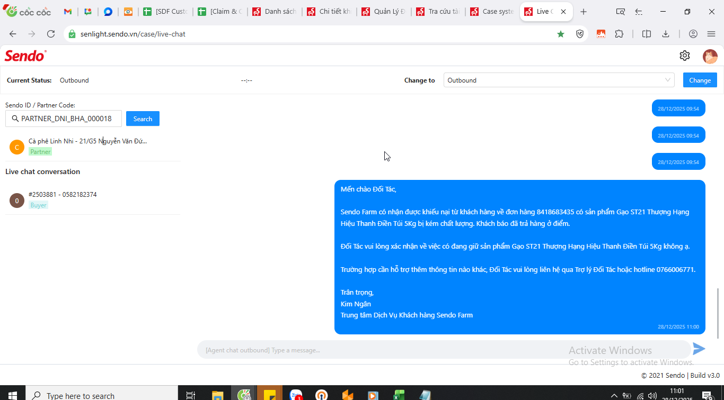Open the taskbar notification center
Image resolution: width=724 pixels, height=400 pixels.
707,395
